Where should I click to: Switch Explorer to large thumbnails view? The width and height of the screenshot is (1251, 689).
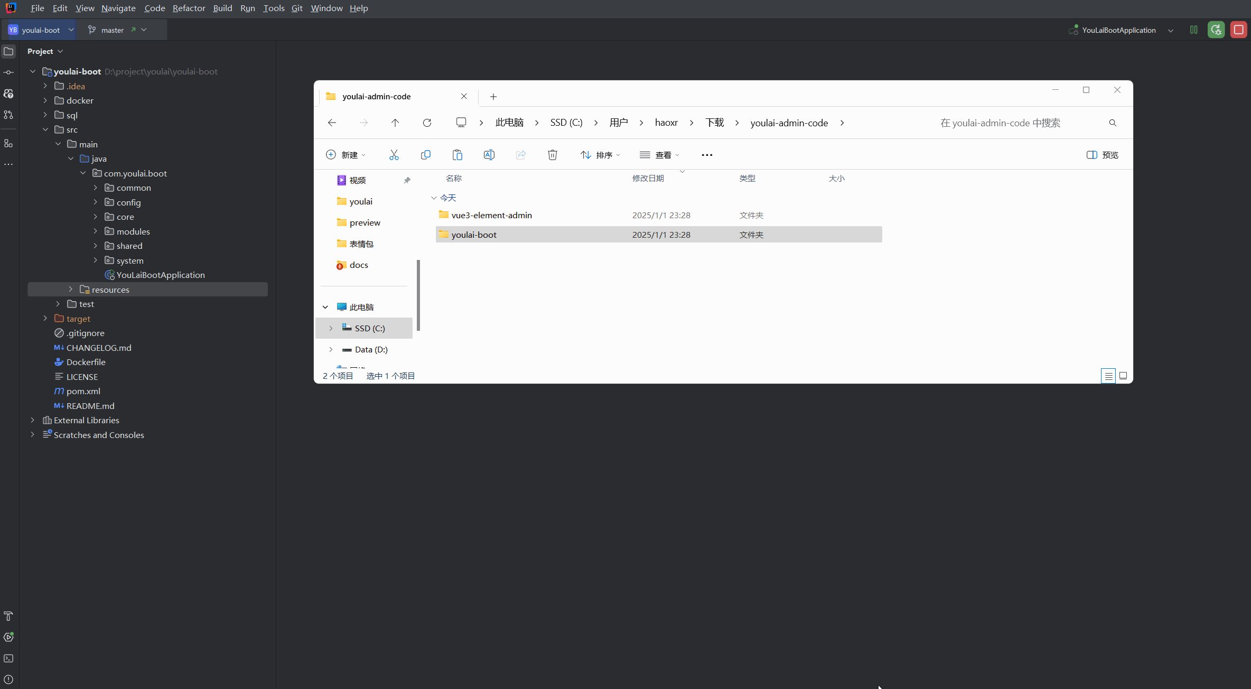1123,376
